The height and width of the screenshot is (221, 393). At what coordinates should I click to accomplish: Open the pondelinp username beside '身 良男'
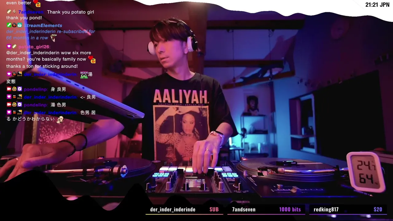[35, 89]
